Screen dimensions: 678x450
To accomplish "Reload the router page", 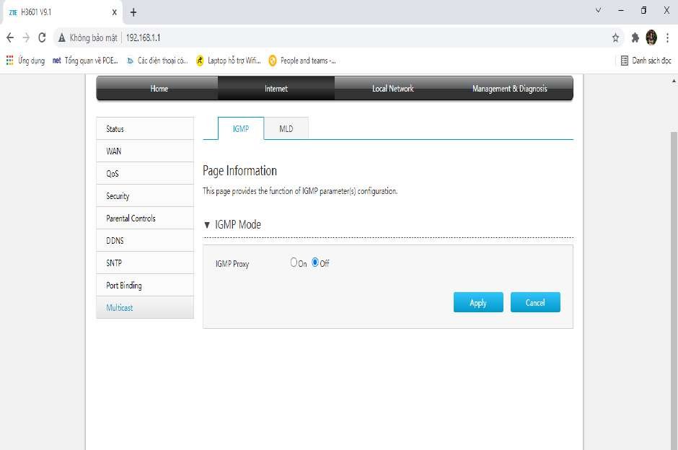I will point(42,38).
